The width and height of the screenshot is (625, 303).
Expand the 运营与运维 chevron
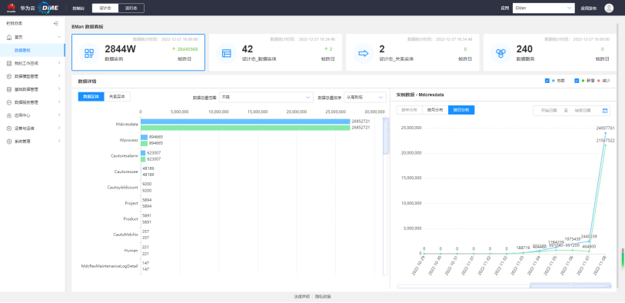click(59, 128)
